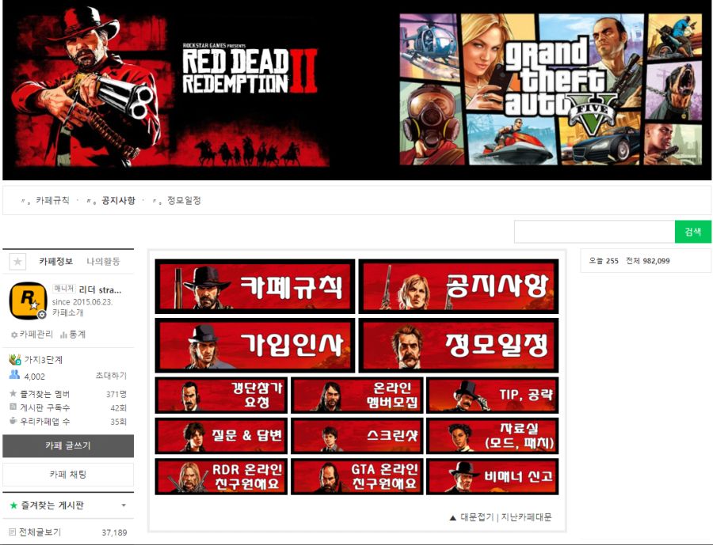Switch to the 나의활동 tab
This screenshot has height=545, width=713.
(103, 262)
